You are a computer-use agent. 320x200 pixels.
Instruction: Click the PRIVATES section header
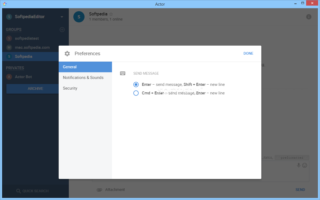click(x=15, y=68)
